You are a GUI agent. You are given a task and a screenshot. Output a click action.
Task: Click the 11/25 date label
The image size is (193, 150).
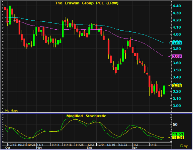tap(79, 144)
